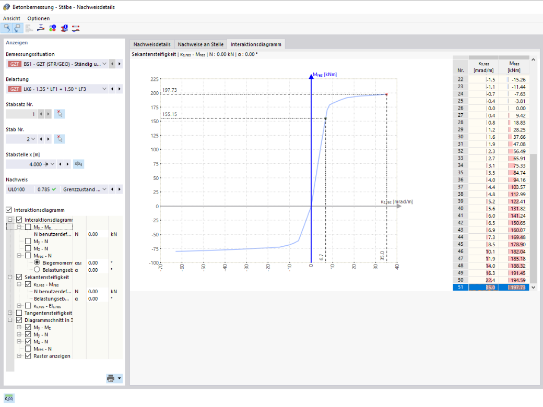Screen dimensions: 543x407
Task: Open the Optionen menu
Action: point(39,18)
